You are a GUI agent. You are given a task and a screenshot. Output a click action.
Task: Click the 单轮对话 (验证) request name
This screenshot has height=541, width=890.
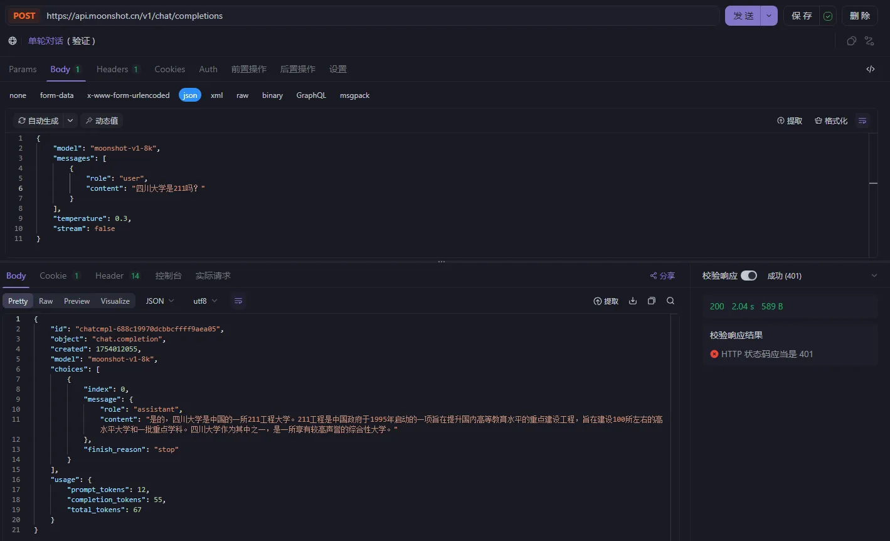tap(61, 41)
